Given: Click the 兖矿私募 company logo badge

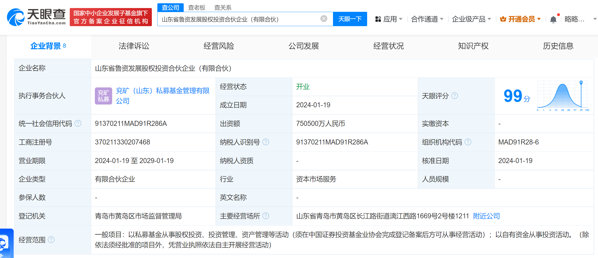Looking at the screenshot, I should (x=103, y=96).
